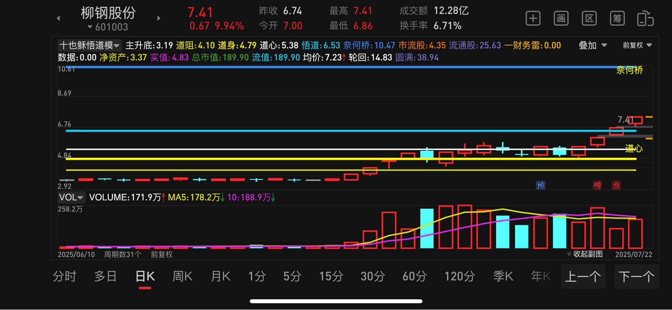Switch to the 30分 period tab
The width and height of the screenshot is (672, 310).
372,277
